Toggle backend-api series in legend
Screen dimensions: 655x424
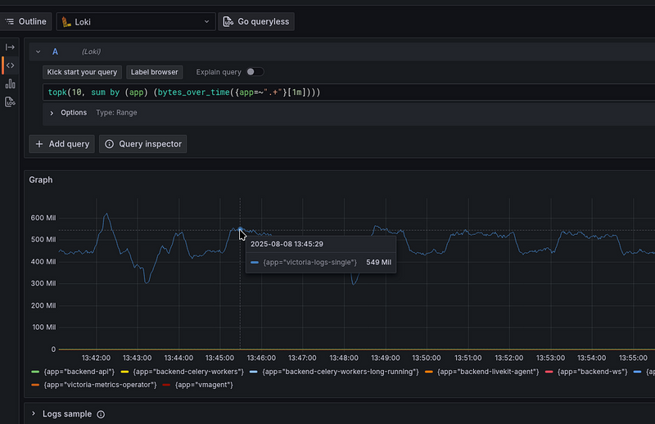pyautogui.click(x=78, y=372)
